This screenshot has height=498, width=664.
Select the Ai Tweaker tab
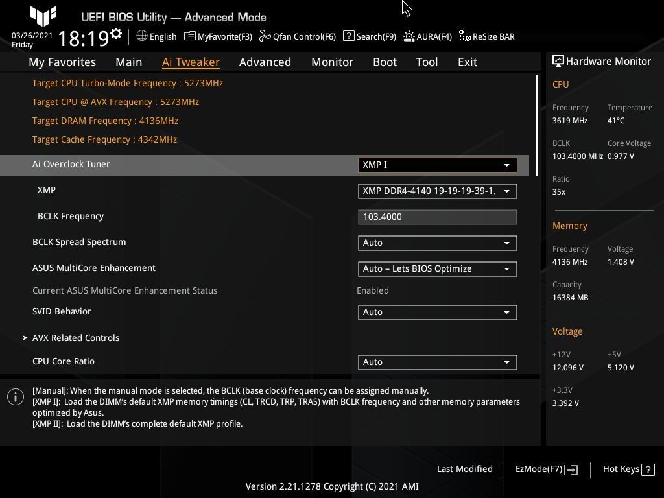tap(191, 62)
